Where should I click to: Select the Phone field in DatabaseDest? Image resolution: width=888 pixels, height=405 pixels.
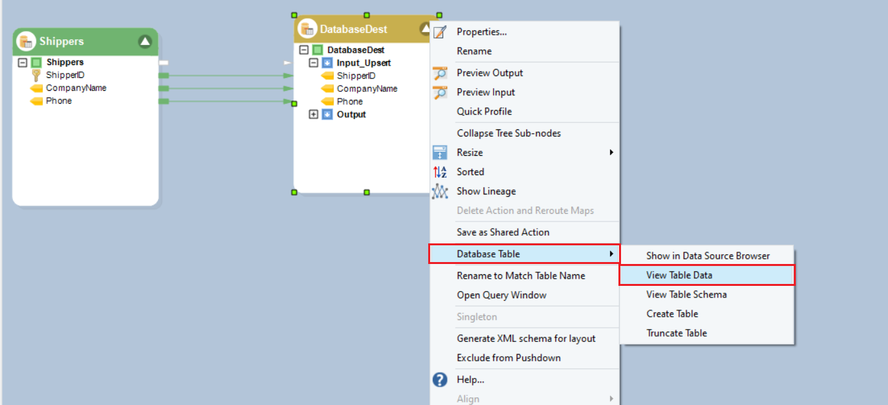(x=350, y=101)
